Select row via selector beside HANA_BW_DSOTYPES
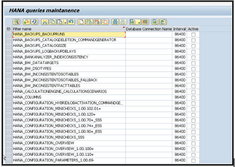Viewport: 235px width, 167px height. pos(9,69)
